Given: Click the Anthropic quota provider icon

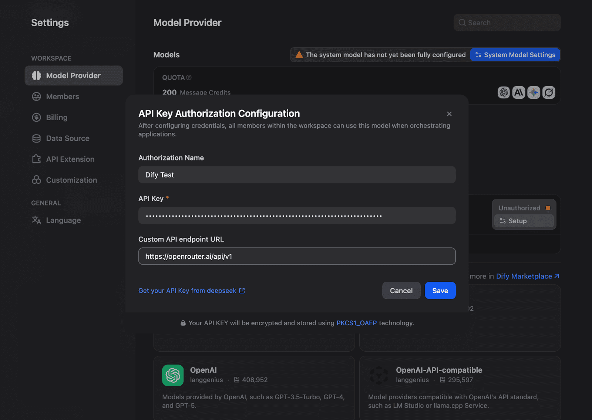Looking at the screenshot, I should click(519, 92).
